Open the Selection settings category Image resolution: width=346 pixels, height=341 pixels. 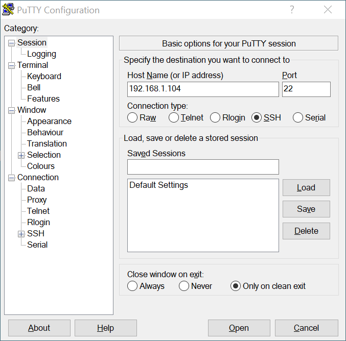44,155
